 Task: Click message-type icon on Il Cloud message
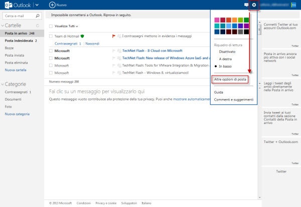[x=119, y=50]
